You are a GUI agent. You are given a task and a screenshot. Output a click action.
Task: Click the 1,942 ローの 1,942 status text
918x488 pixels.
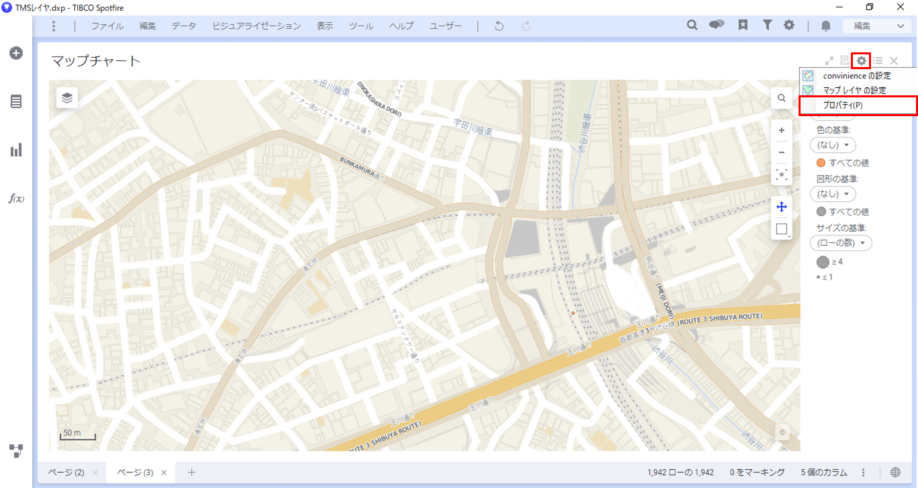point(680,473)
